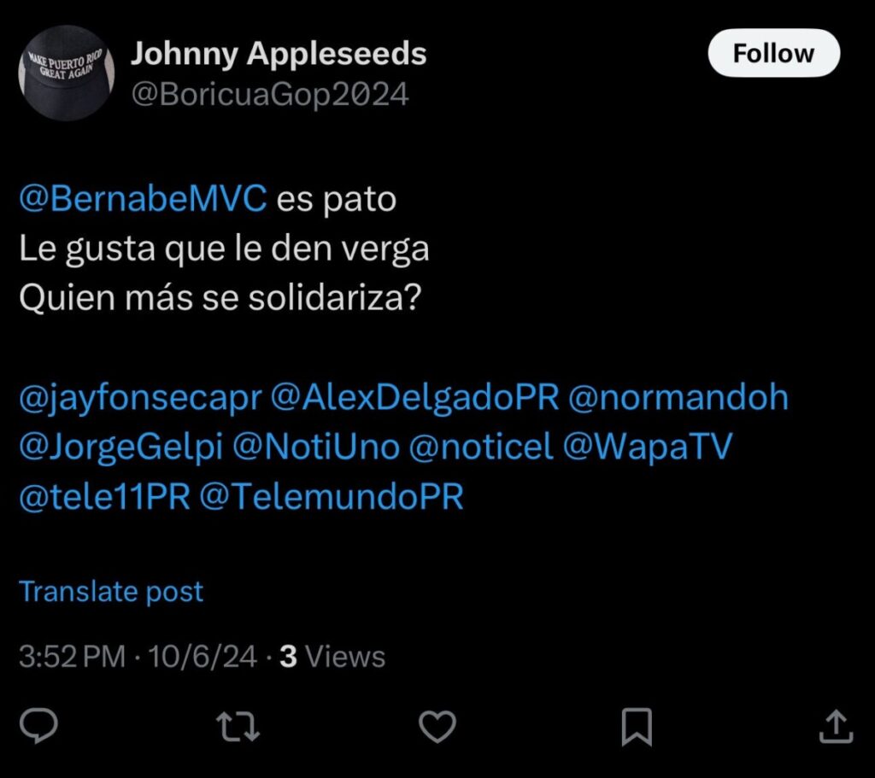Screen dimensions: 875x778
Task: Open the @TelemundoPR mention
Action: (x=332, y=497)
